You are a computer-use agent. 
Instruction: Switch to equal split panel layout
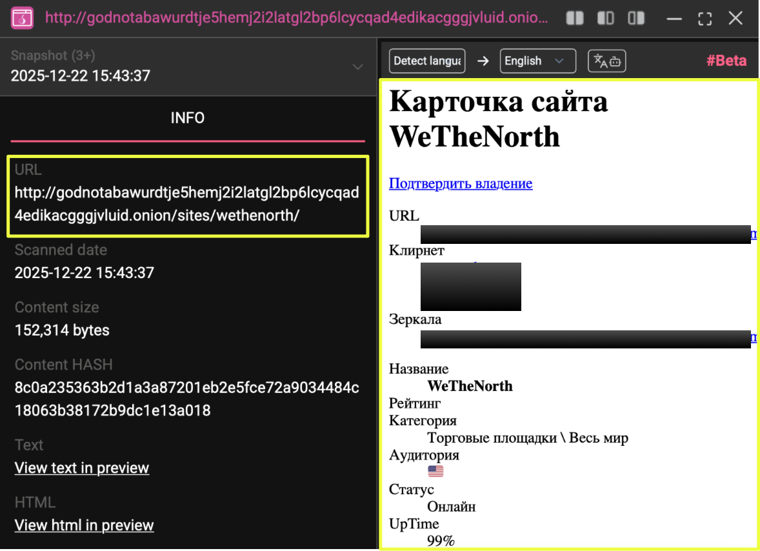coord(574,18)
